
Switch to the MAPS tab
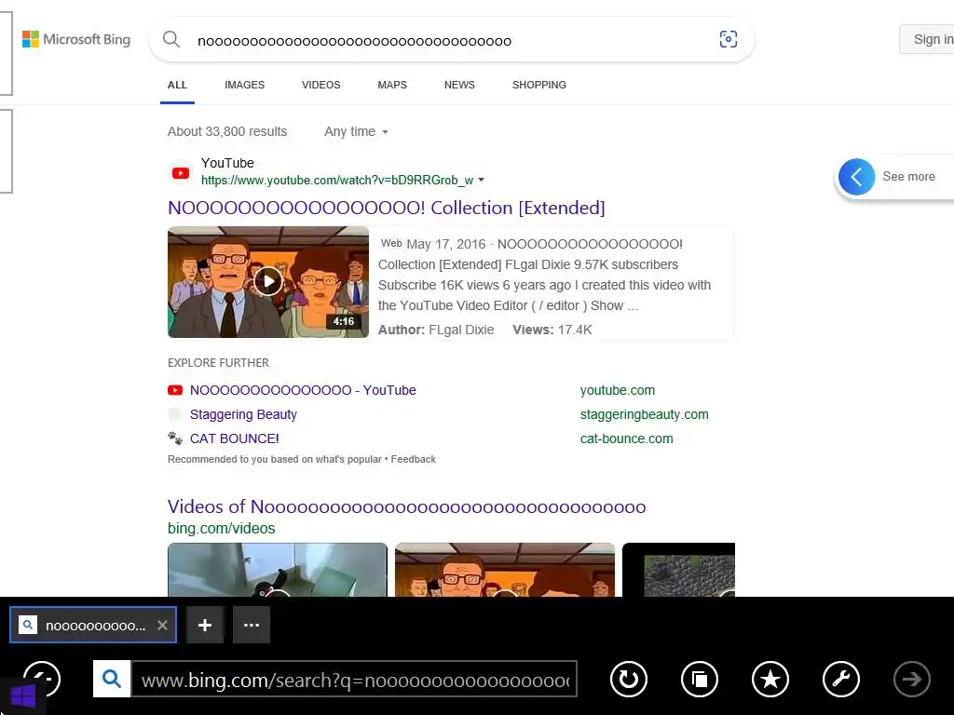(x=392, y=85)
